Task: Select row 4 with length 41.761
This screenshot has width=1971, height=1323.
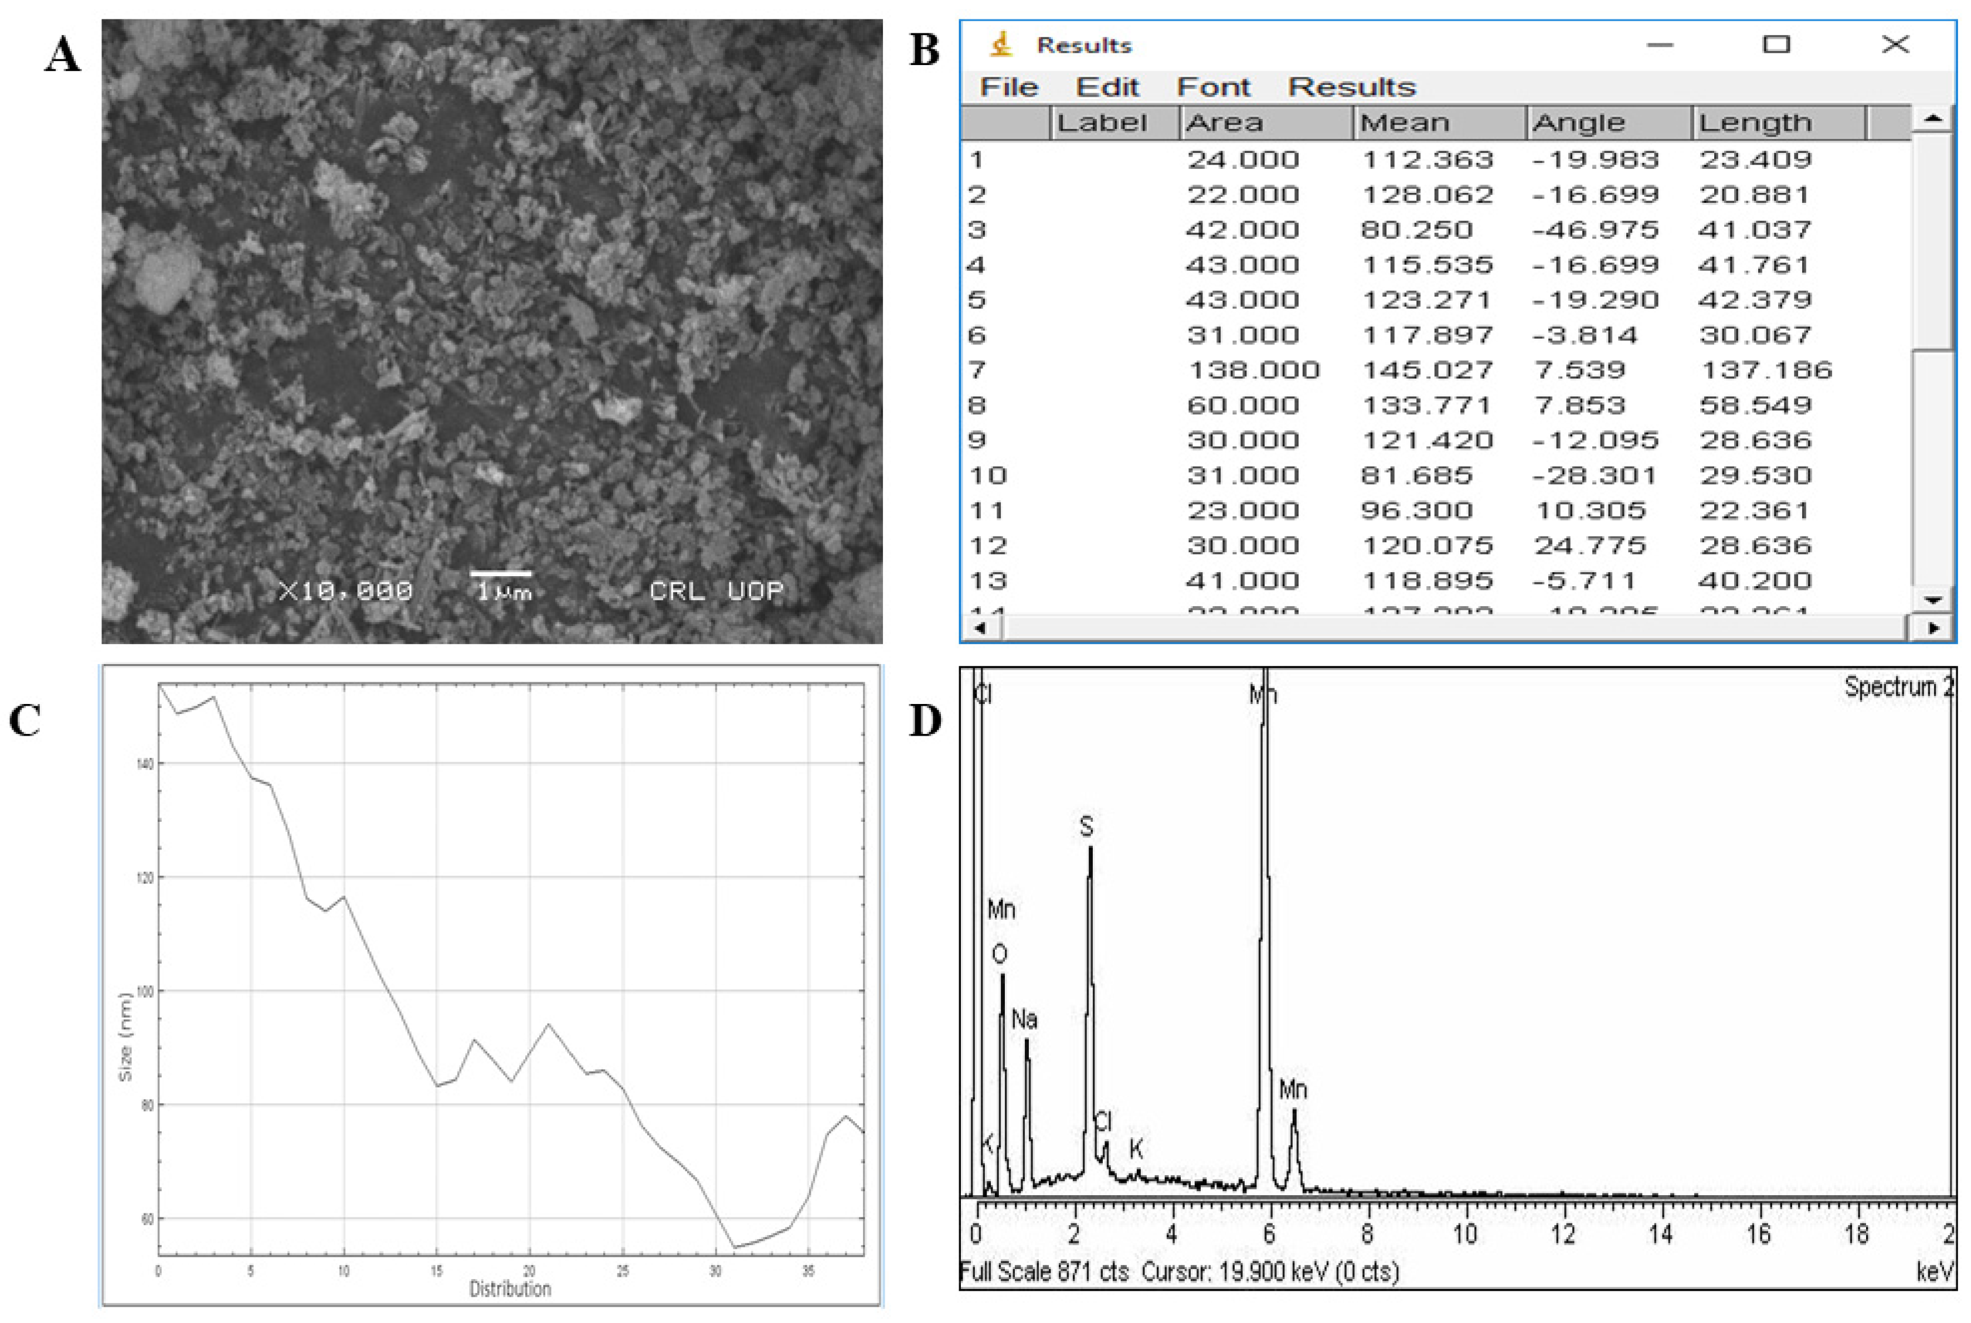Action: click(x=1436, y=265)
